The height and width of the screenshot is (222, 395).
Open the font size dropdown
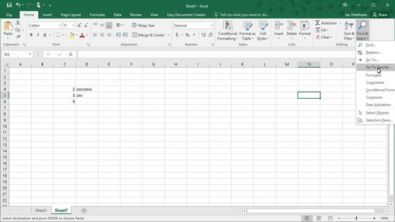pos(73,25)
